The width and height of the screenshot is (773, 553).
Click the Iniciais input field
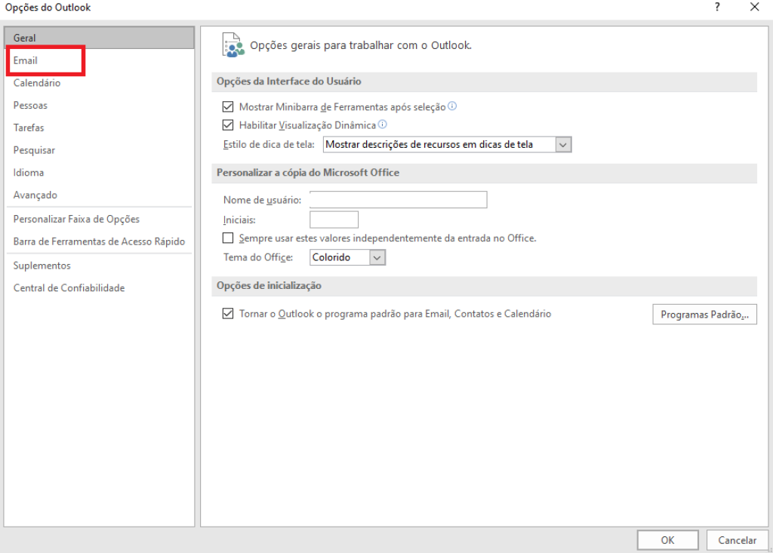[334, 220]
